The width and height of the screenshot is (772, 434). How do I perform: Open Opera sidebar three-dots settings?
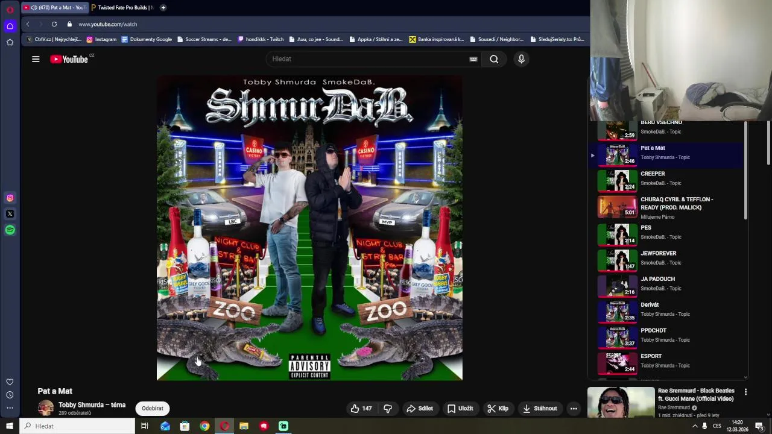10,408
